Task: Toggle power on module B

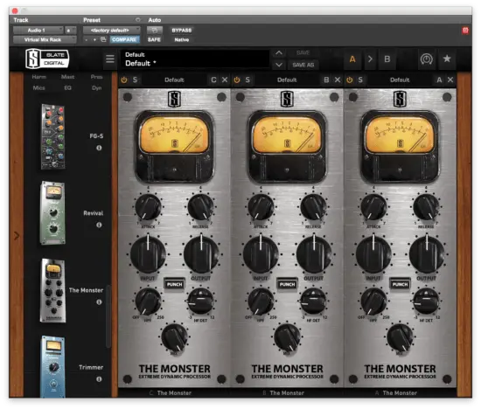Action: pyautogui.click(x=237, y=80)
